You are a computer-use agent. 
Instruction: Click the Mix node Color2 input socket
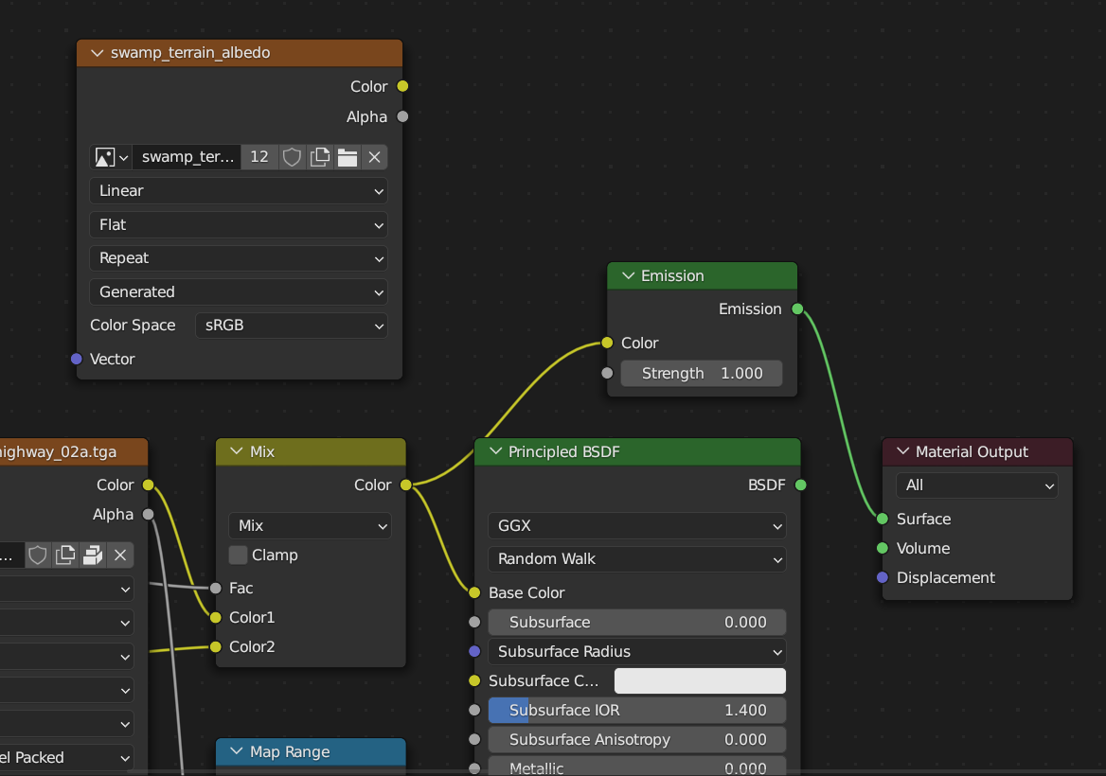216,647
